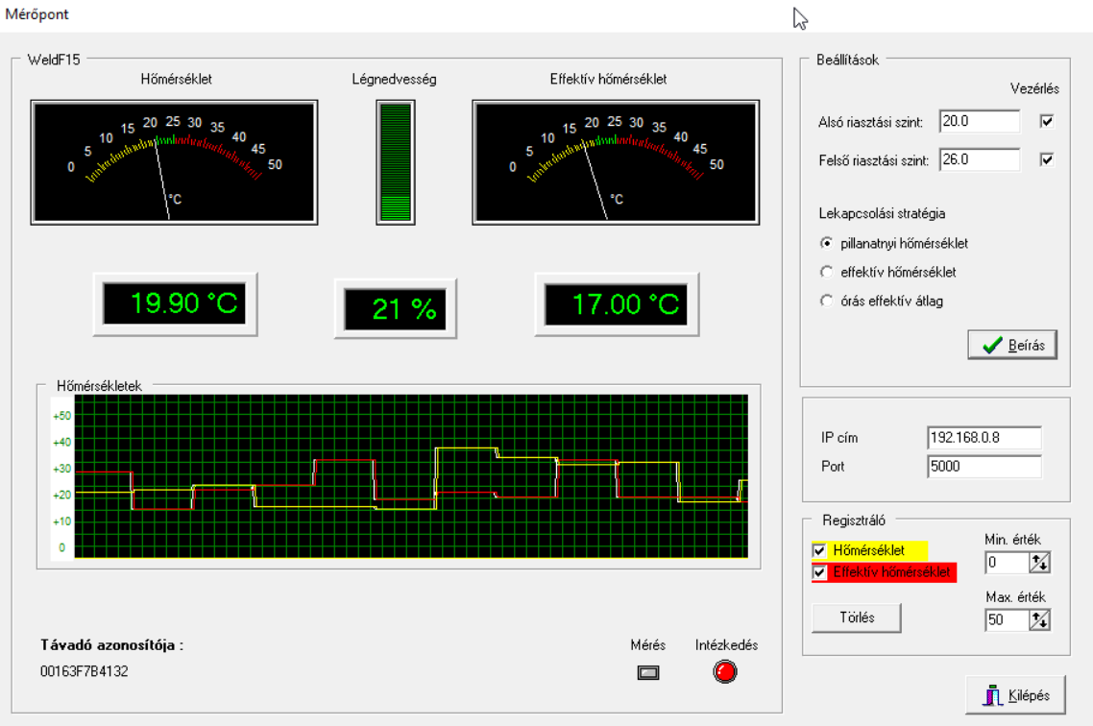Click the Mérőpont window title
Viewport: 1093px width, 726px height.
36,14
